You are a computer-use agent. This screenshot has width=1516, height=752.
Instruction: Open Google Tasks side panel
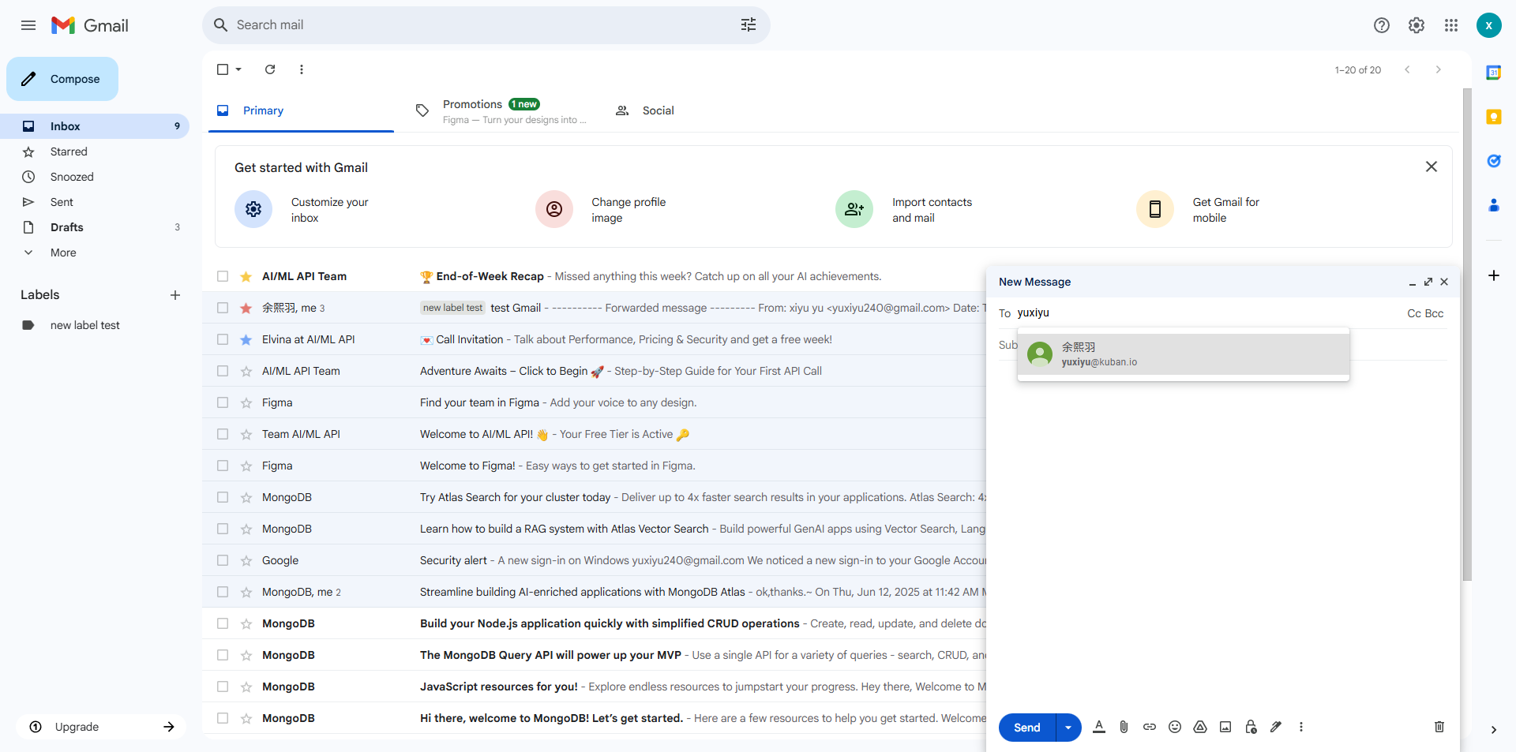[x=1494, y=161]
